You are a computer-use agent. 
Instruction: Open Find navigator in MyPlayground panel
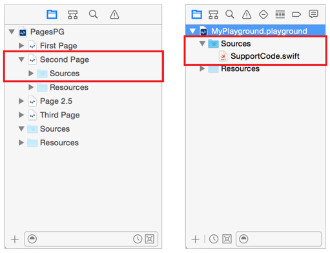(x=230, y=14)
